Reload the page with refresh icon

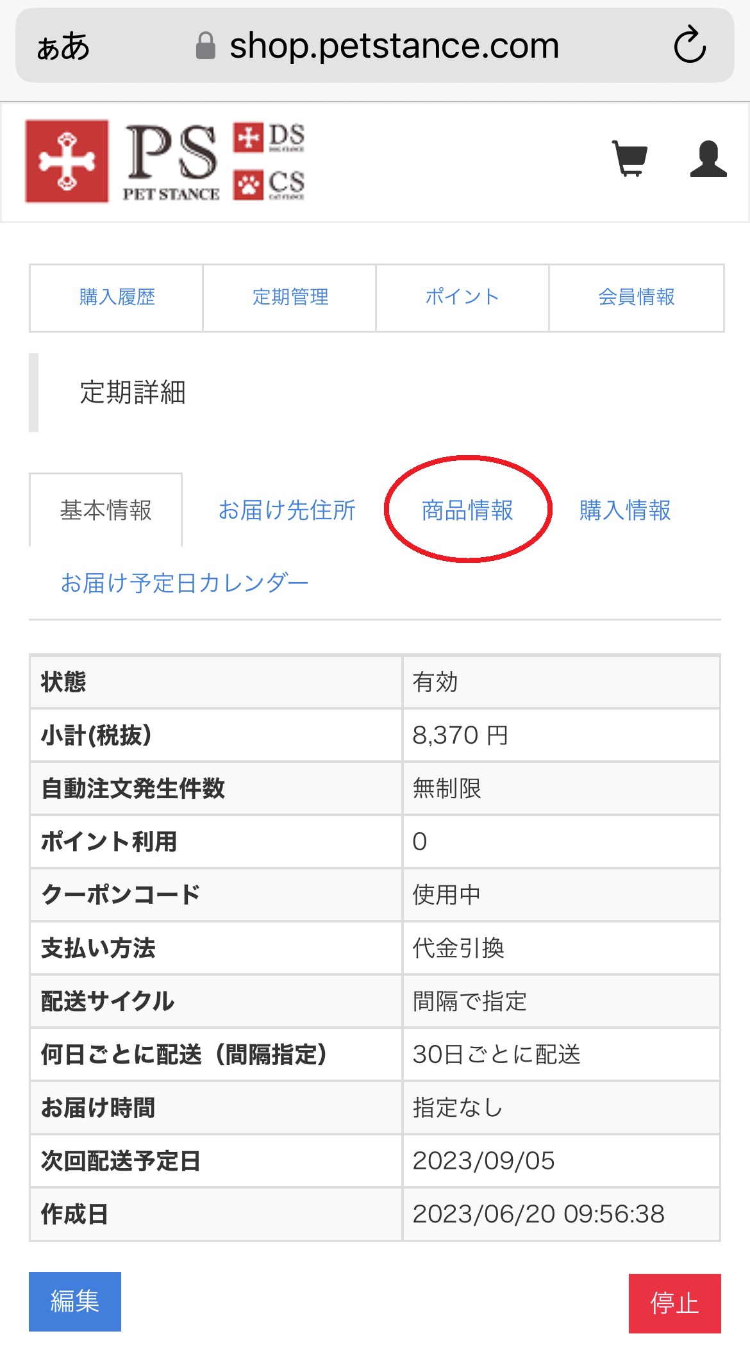690,45
